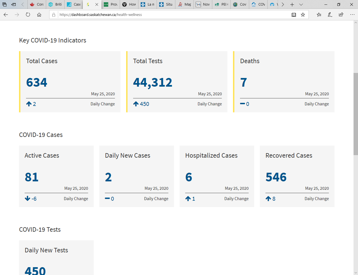The image size is (358, 275).
Task: Click the COVID-19 Cases section heading
Action: click(41, 135)
